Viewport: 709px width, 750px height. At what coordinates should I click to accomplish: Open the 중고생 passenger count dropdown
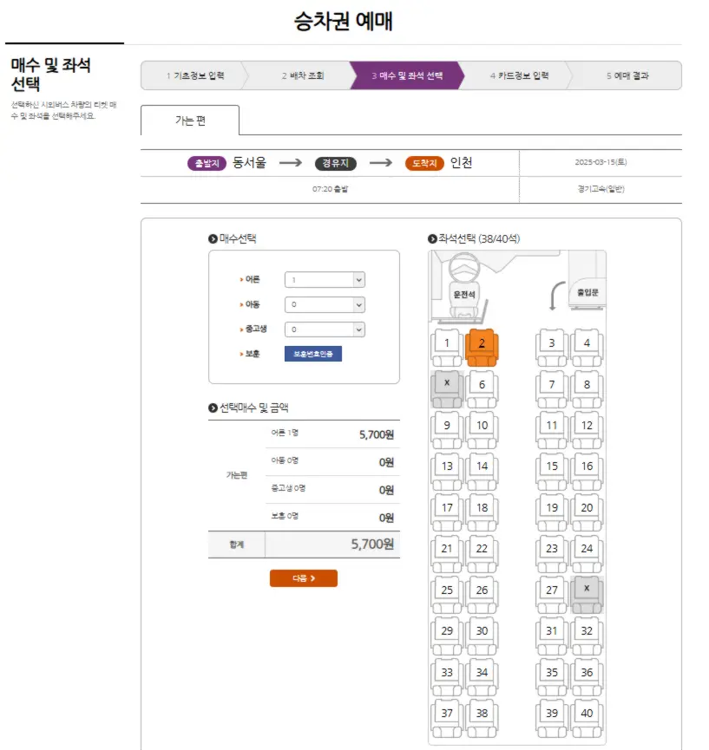(x=325, y=329)
